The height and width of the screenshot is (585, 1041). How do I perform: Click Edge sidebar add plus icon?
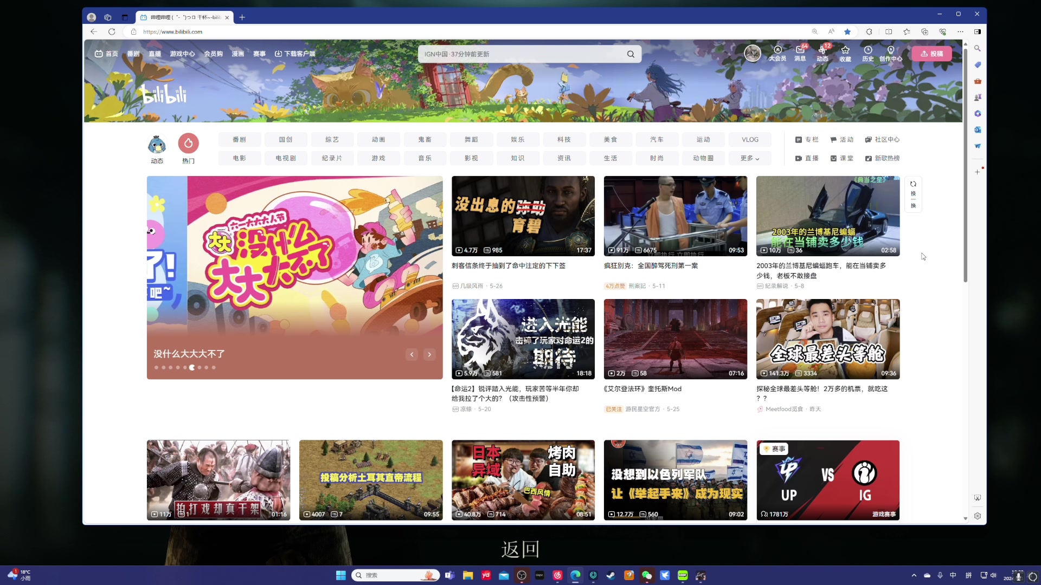(x=978, y=172)
